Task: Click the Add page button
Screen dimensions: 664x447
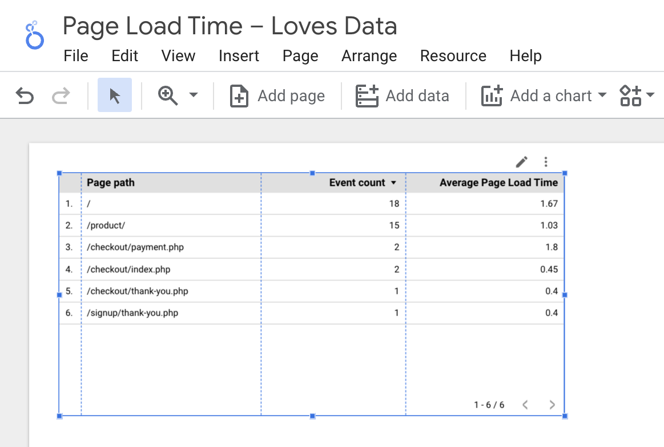Action: pyautogui.click(x=277, y=95)
